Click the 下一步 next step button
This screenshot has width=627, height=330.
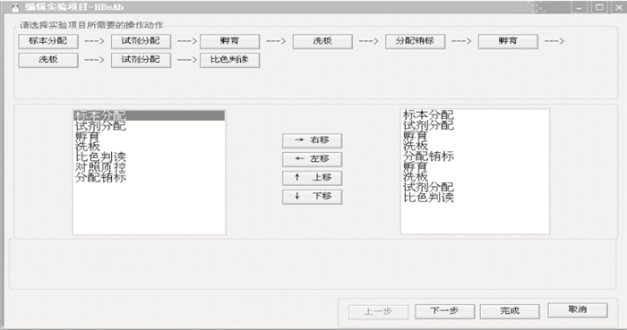tap(444, 311)
